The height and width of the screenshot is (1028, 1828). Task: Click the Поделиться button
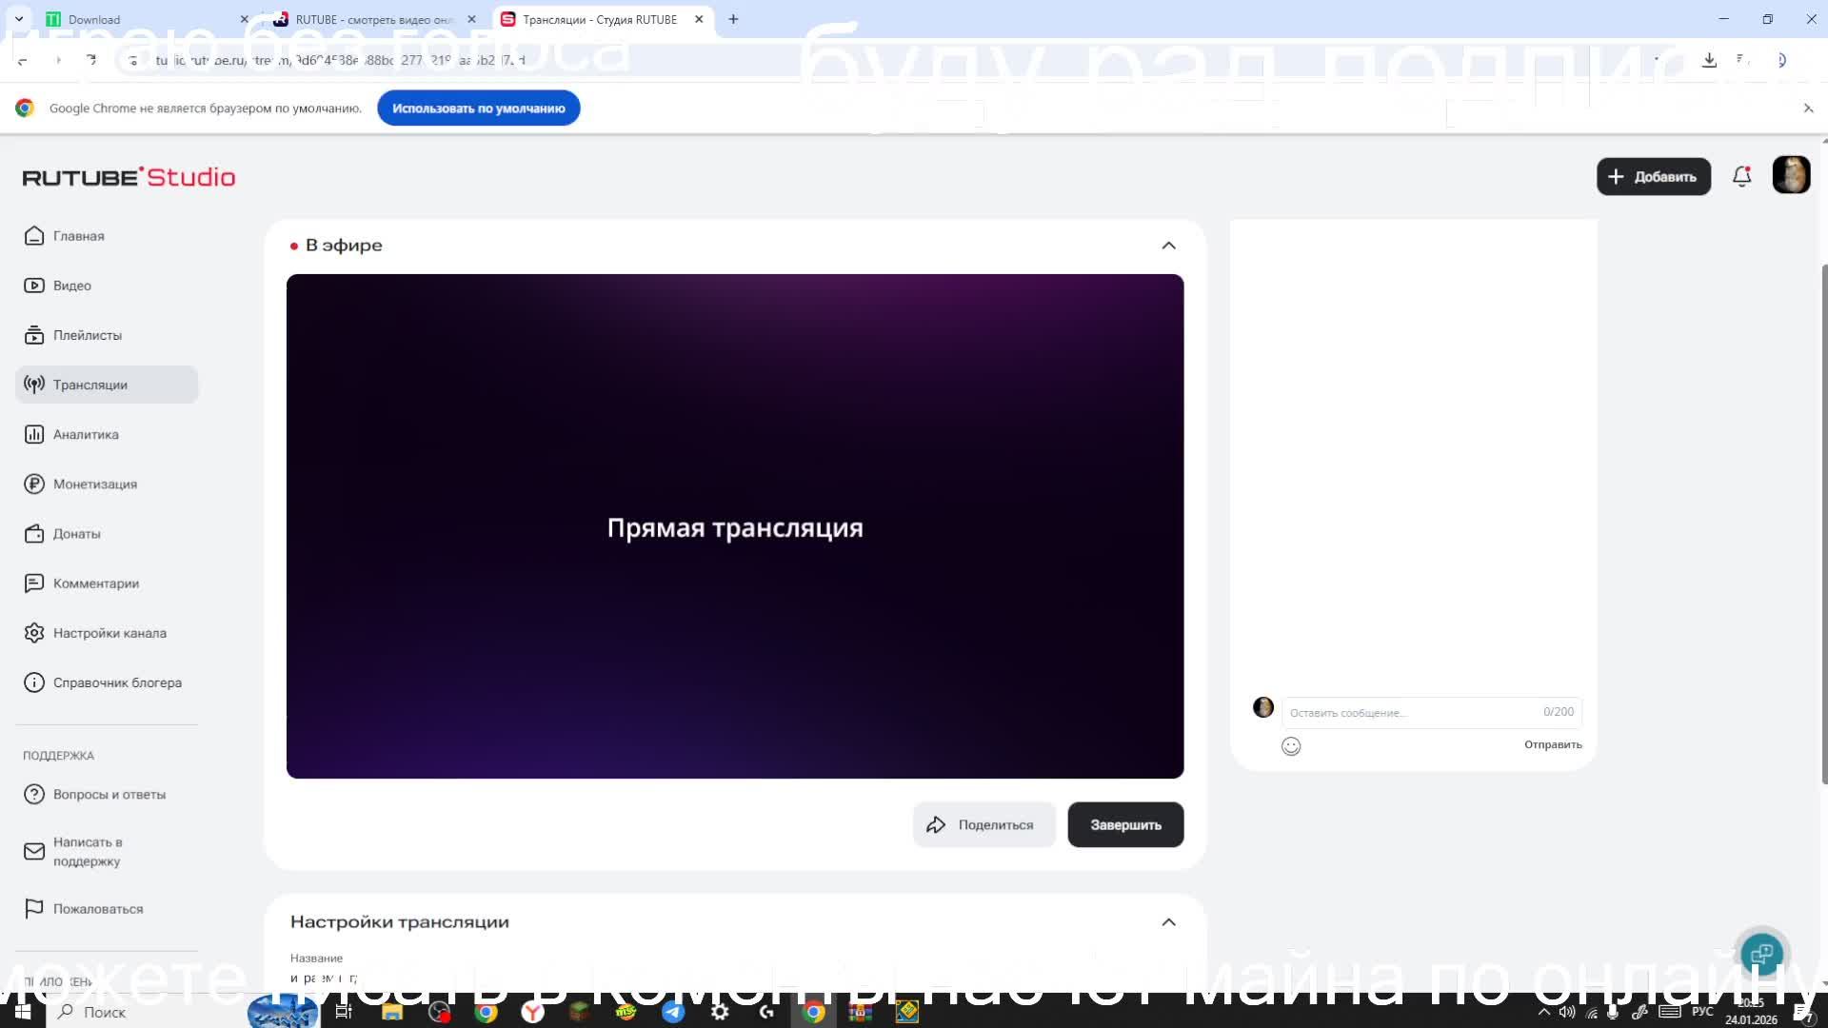click(984, 825)
